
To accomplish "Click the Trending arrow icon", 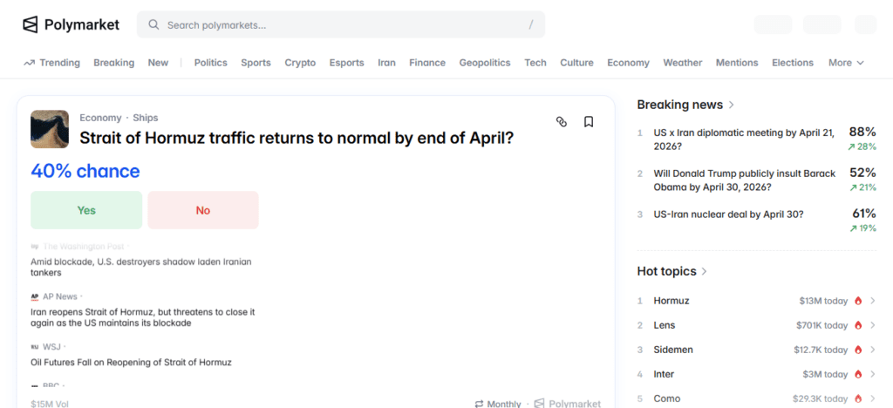I will [x=29, y=63].
